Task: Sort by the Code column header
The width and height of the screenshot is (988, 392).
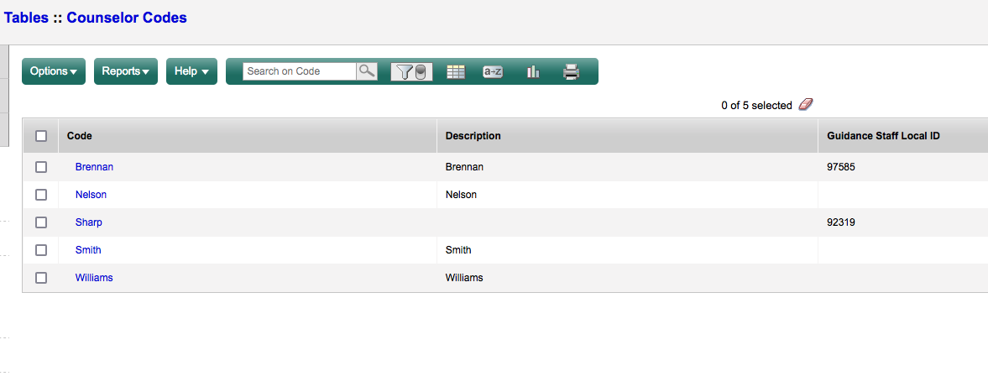Action: coord(80,136)
